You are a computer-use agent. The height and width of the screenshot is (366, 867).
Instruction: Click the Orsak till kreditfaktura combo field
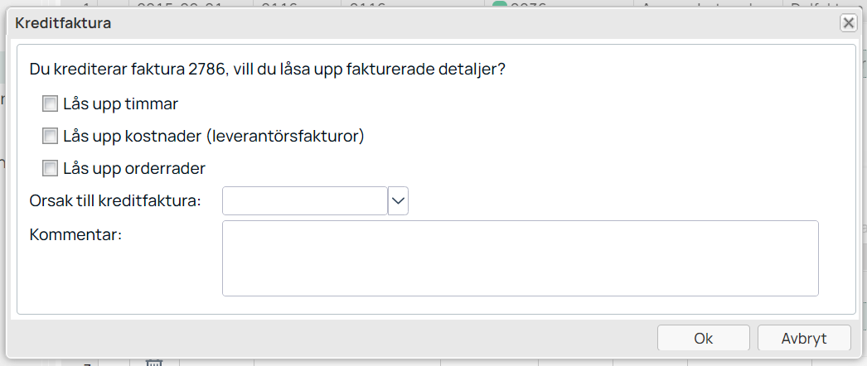tap(304, 200)
